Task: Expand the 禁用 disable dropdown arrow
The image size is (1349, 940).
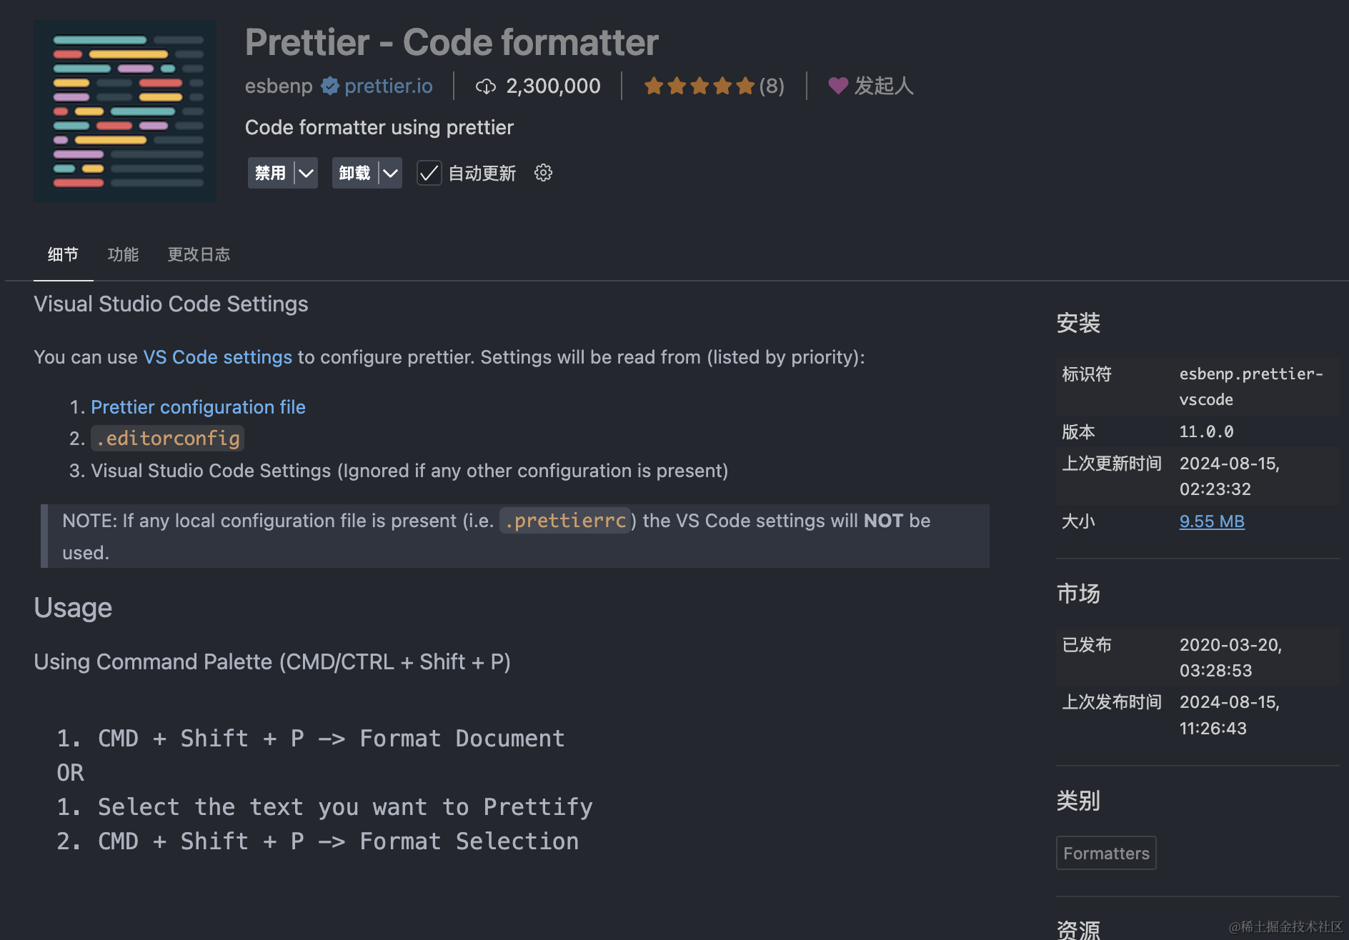Action: tap(307, 173)
